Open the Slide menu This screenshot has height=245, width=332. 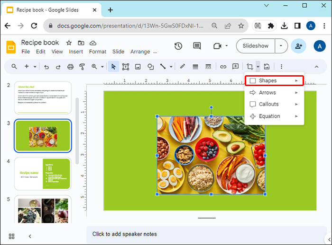pos(119,52)
